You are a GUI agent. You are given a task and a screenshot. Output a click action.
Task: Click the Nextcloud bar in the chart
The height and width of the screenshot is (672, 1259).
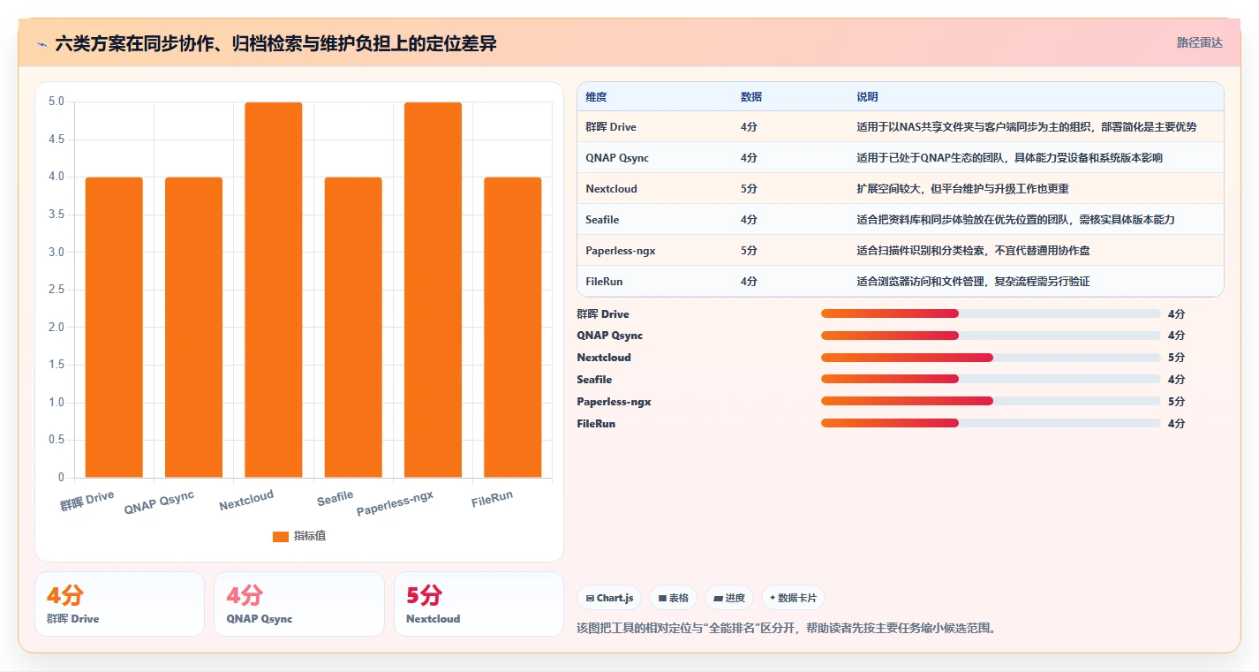point(274,290)
